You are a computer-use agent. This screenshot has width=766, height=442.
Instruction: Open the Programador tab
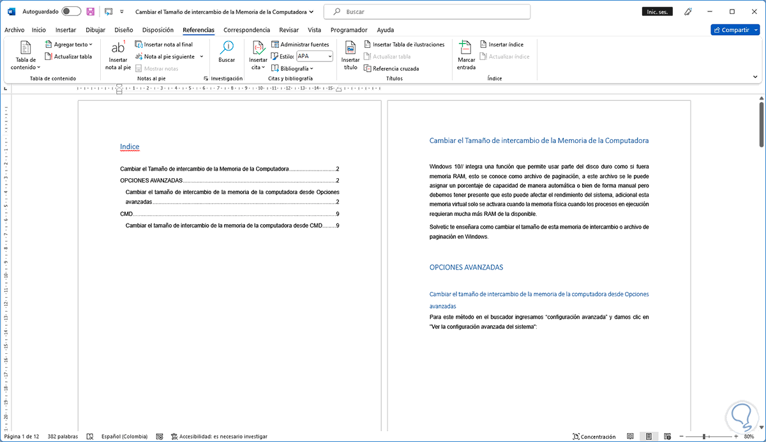(x=349, y=29)
